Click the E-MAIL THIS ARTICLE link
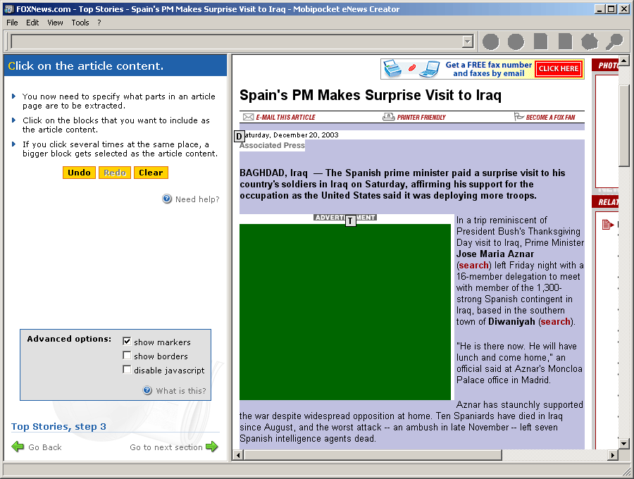 pyautogui.click(x=285, y=117)
